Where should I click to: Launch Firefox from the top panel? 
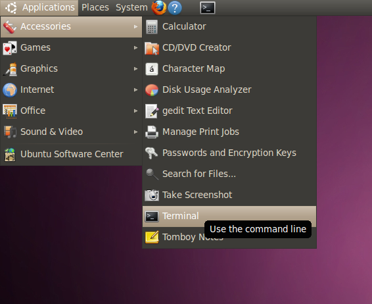point(158,8)
